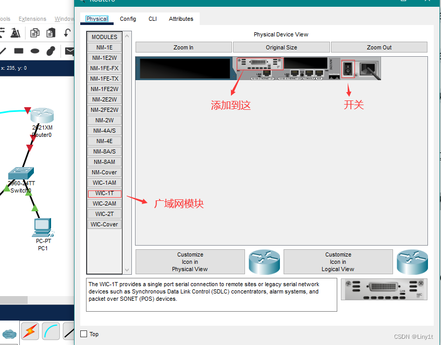Click the undo icon in main toolbar
441x345 pixels.
coord(67,33)
